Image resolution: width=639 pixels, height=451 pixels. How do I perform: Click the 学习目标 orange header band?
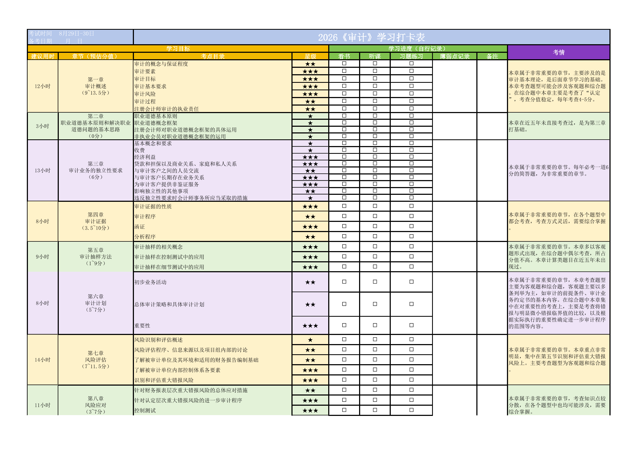click(x=178, y=49)
